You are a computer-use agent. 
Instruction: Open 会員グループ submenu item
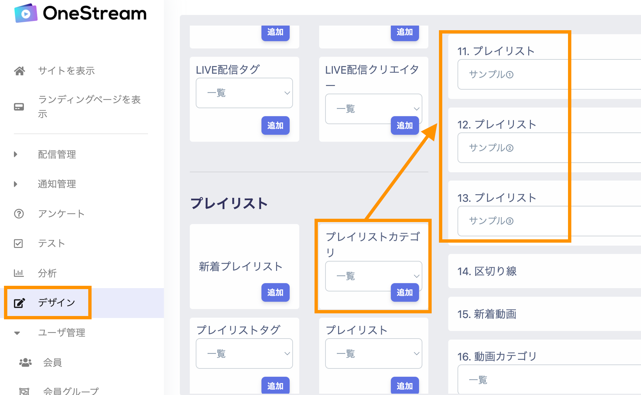[71, 391]
